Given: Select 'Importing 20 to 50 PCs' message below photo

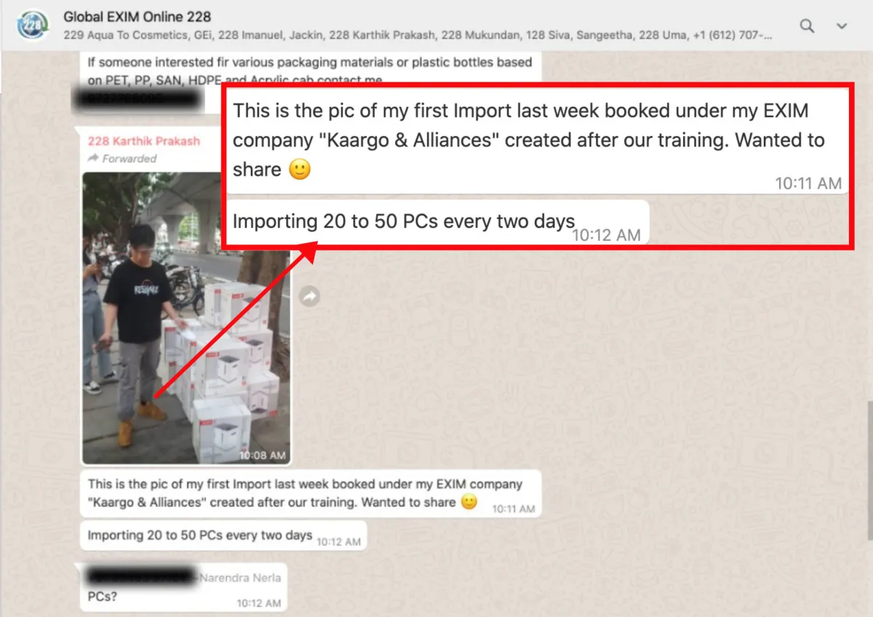Looking at the screenshot, I should click(223, 536).
